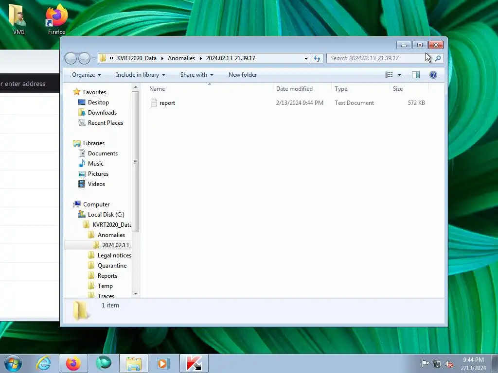Open volume speaker tray icon
This screenshot has height=373, width=498.
449,364
